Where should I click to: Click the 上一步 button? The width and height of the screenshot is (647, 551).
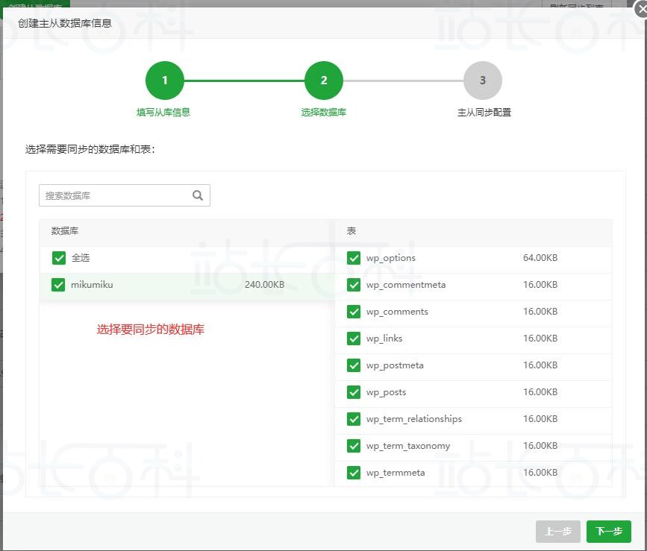click(557, 531)
